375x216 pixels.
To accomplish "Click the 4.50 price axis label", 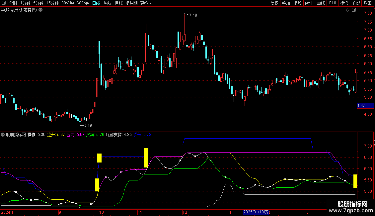I will pyautogui.click(x=368, y=114).
